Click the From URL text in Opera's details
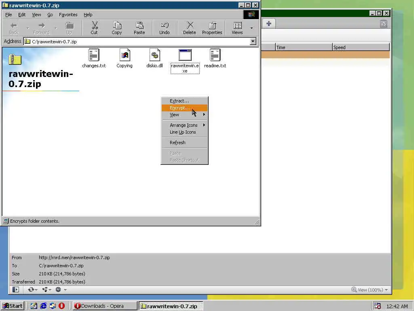This screenshot has height=311, width=414. 74,257
